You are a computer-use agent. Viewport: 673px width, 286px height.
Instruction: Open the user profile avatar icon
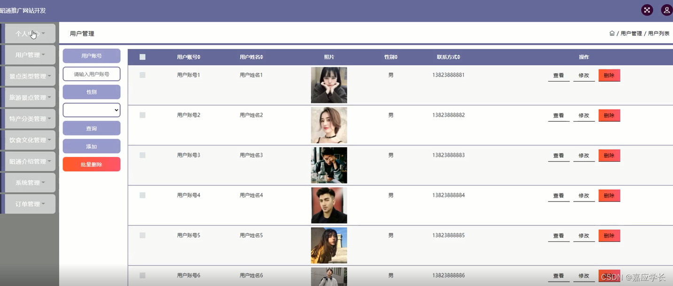(x=667, y=10)
